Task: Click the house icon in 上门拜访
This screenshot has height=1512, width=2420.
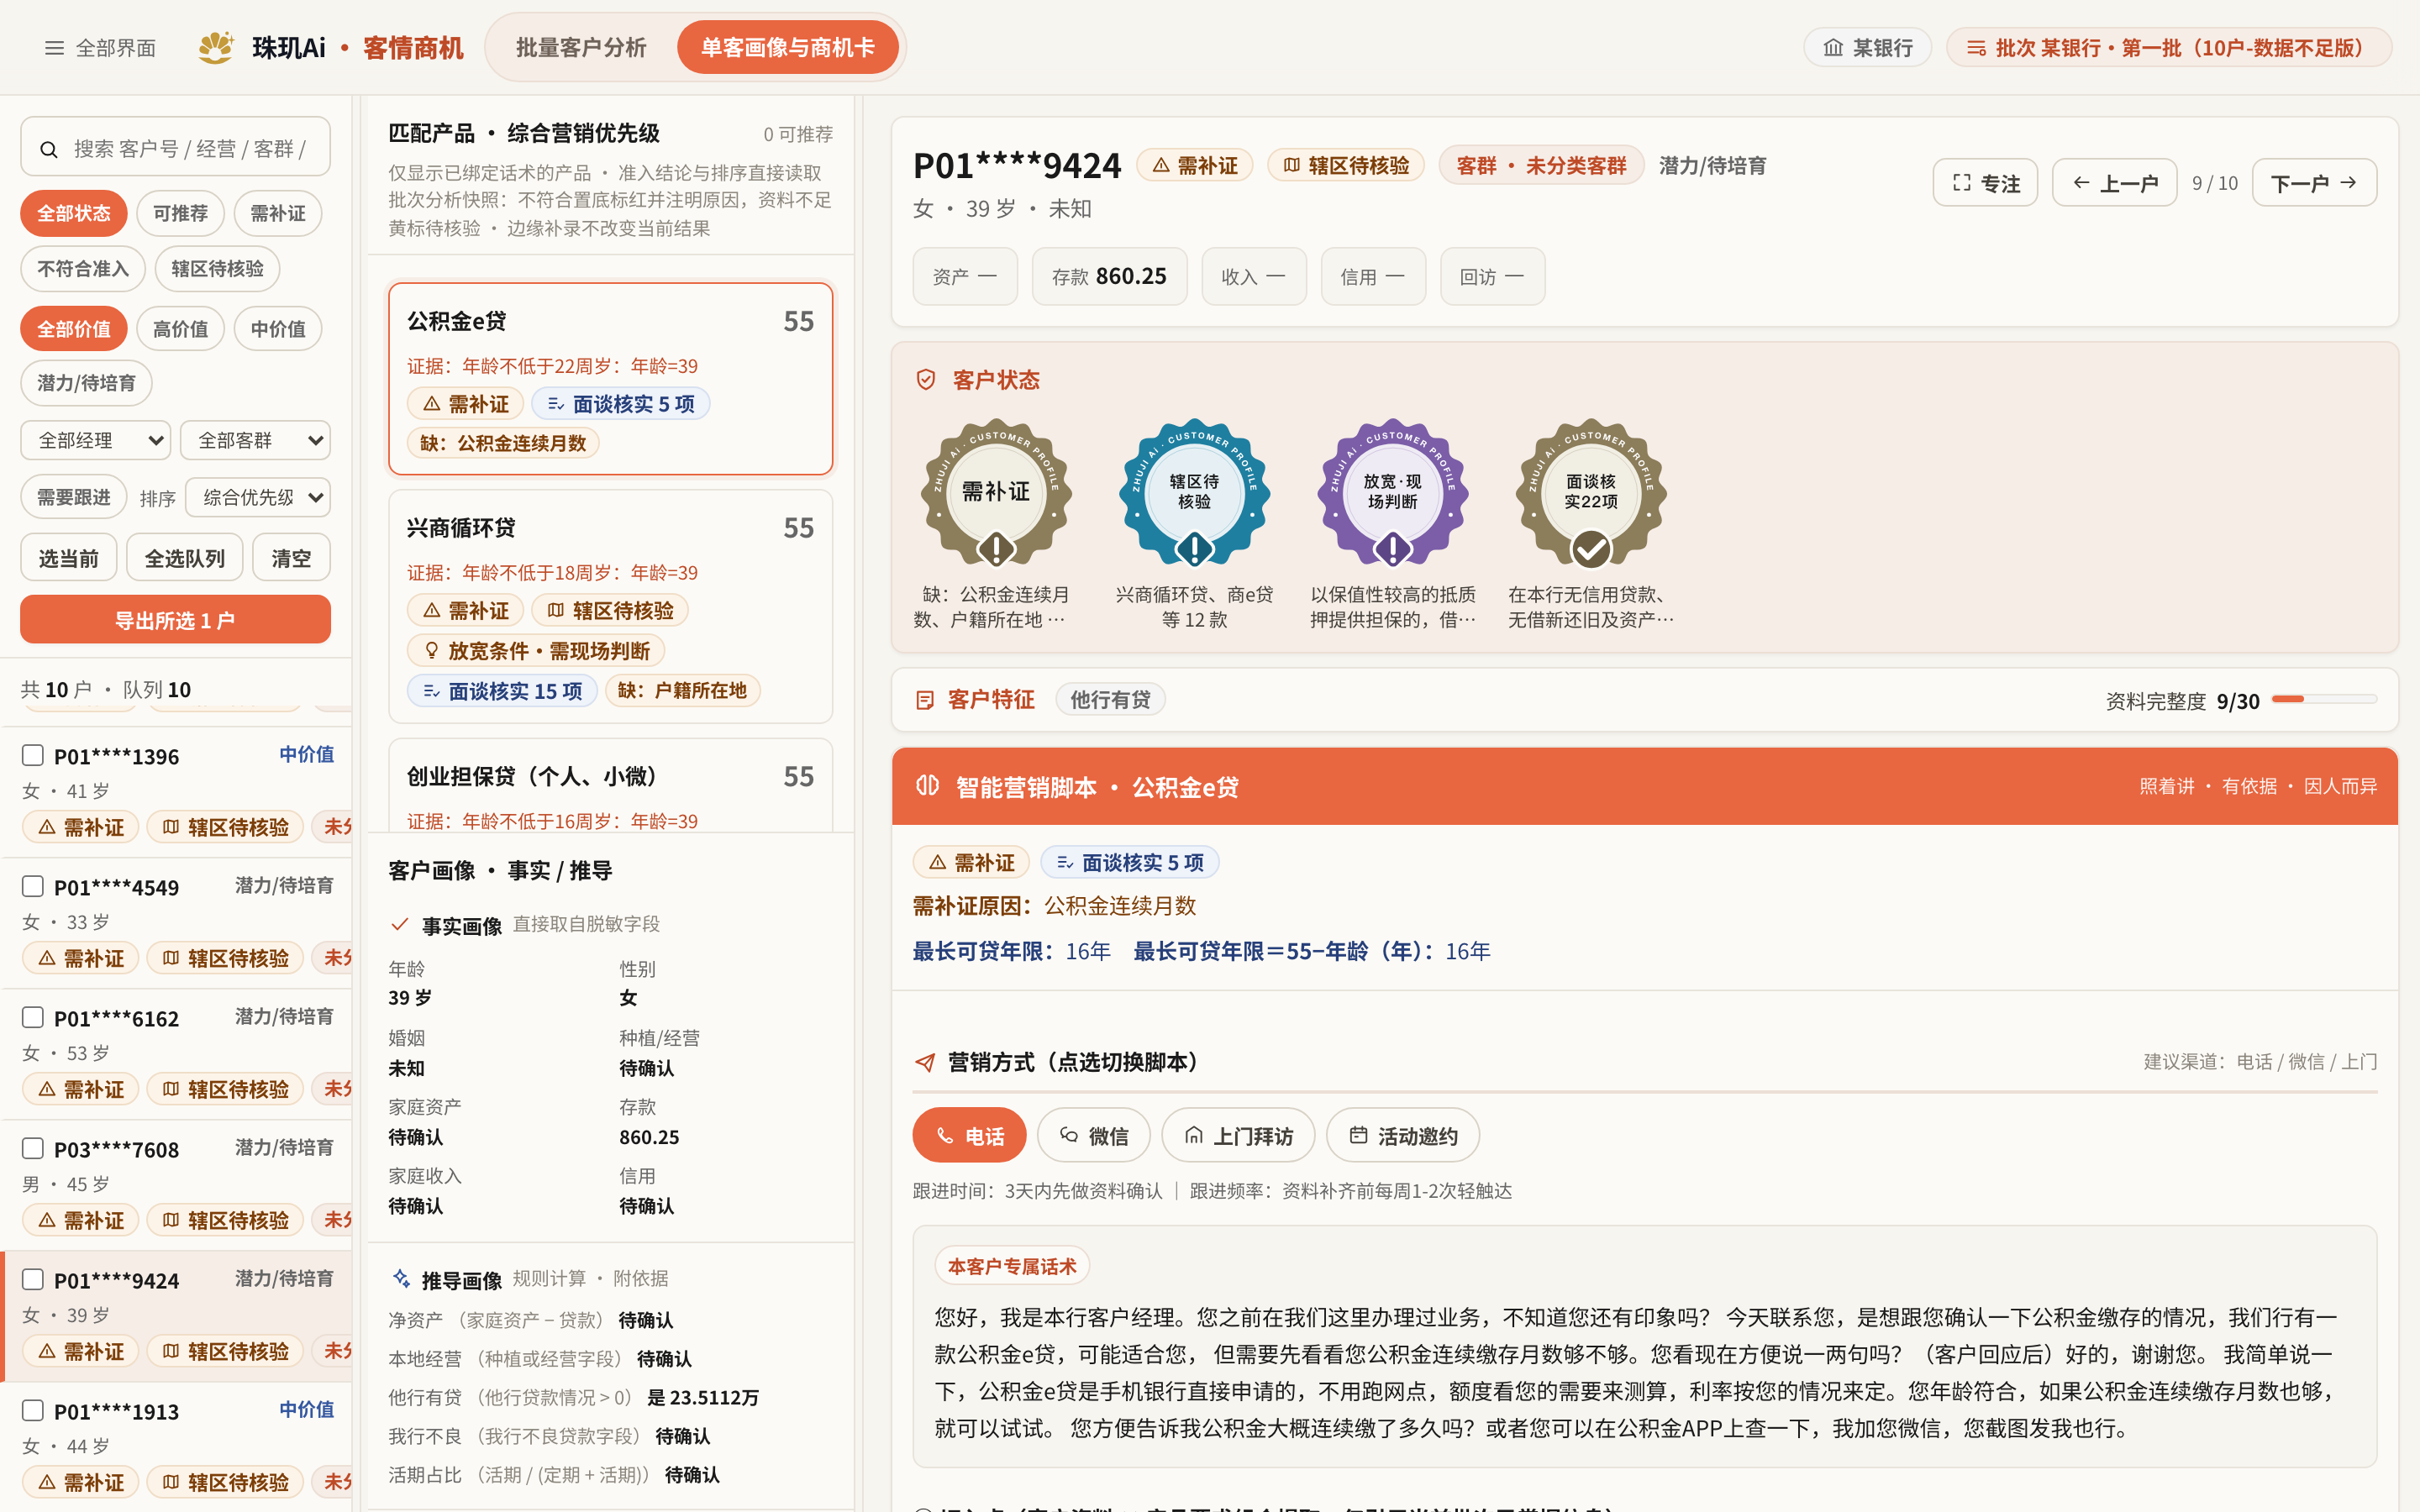Action: click(x=1193, y=1135)
